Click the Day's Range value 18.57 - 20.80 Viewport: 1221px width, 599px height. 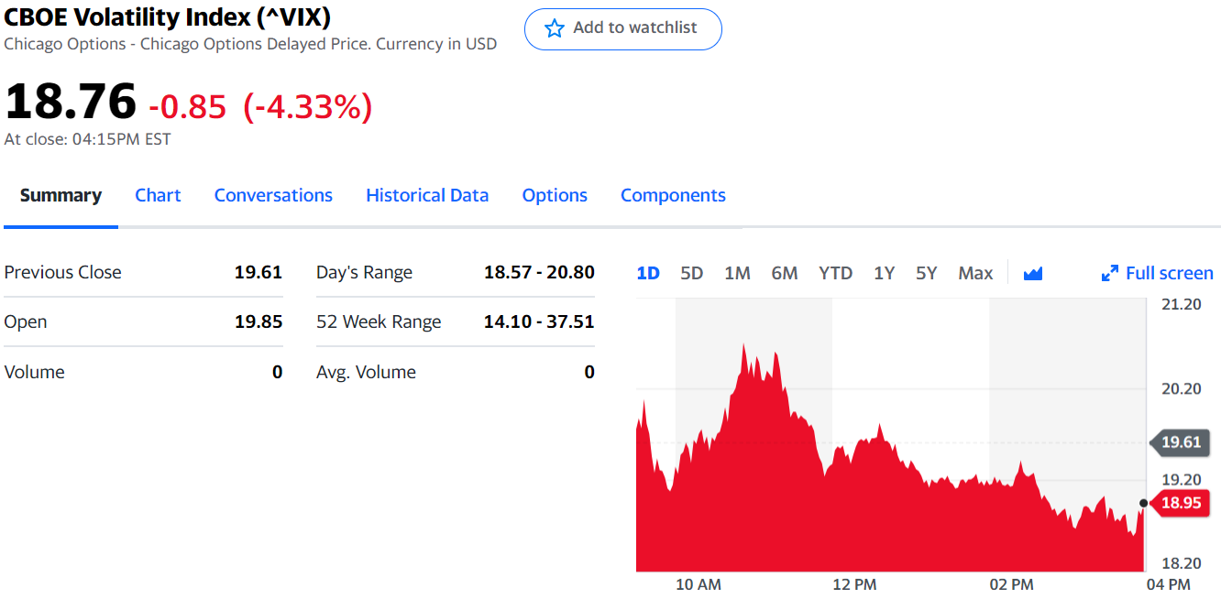[539, 272]
